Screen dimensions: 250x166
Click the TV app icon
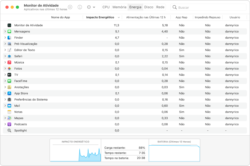pyautogui.click(x=9, y=75)
